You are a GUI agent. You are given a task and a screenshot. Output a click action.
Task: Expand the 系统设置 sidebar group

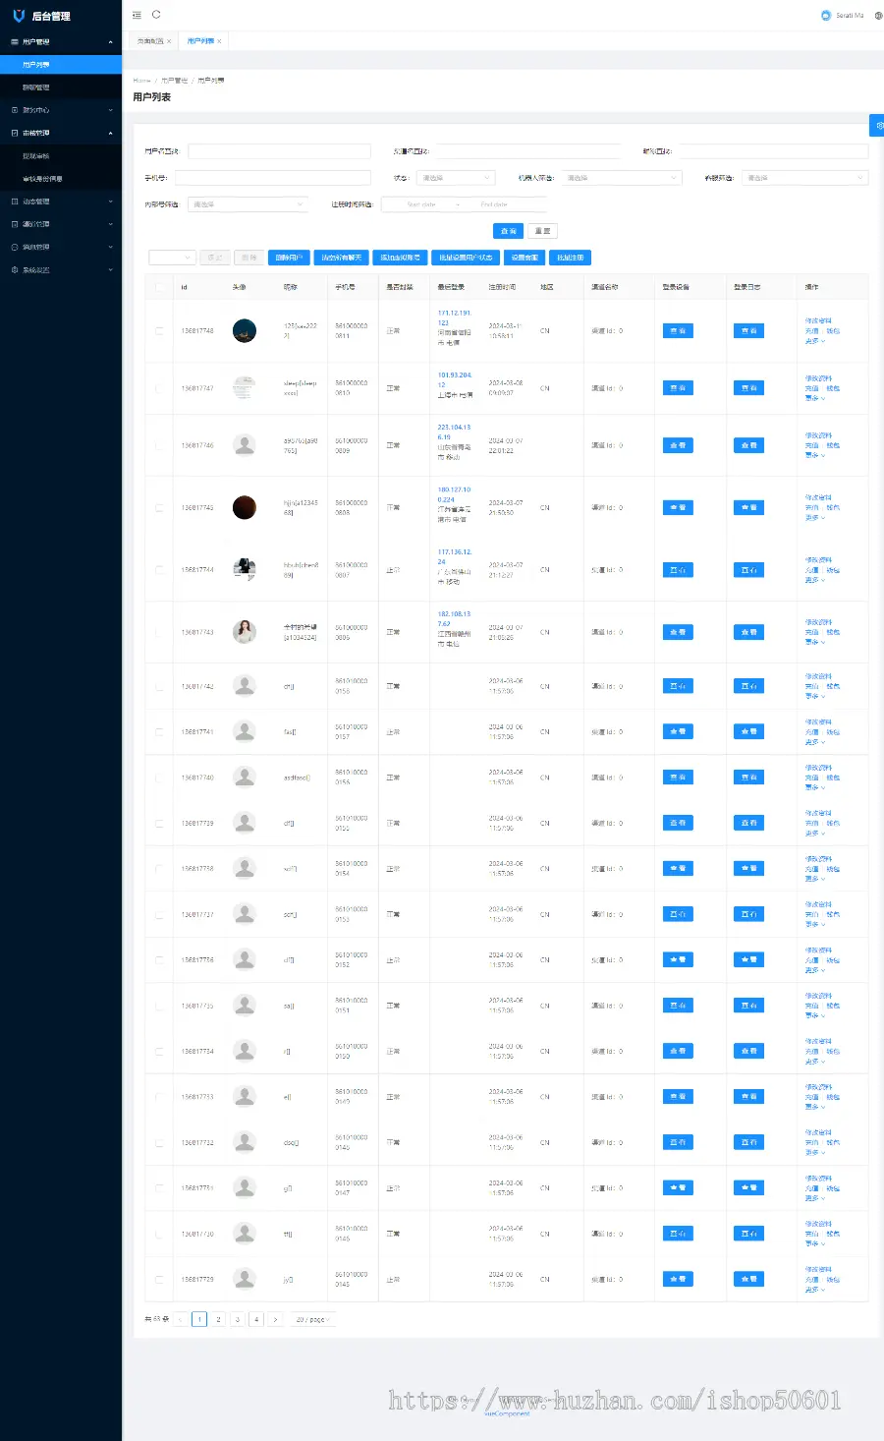tap(61, 269)
